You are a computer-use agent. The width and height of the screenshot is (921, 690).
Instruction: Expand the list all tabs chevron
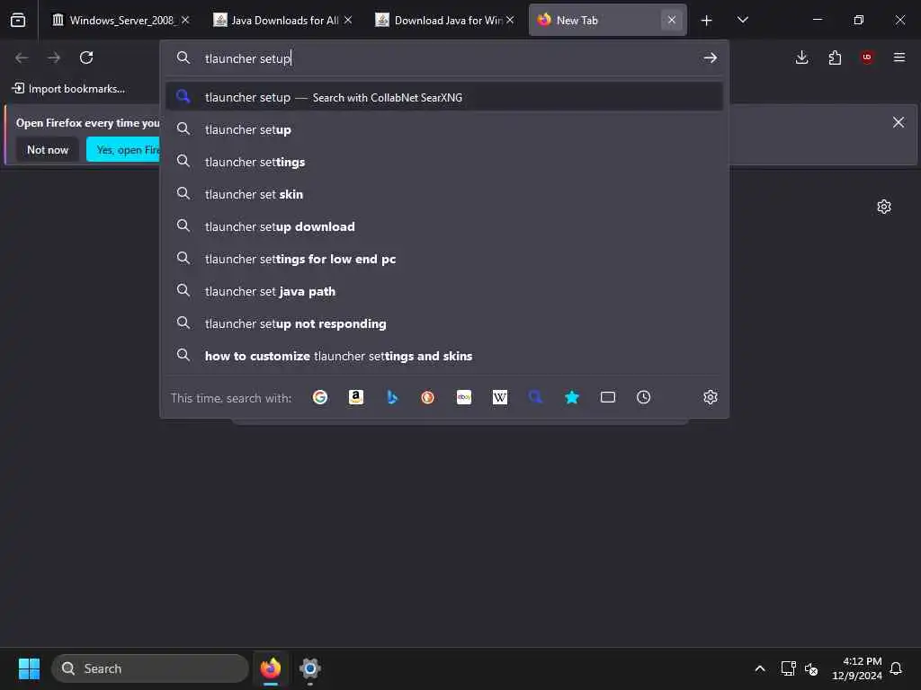pos(742,20)
